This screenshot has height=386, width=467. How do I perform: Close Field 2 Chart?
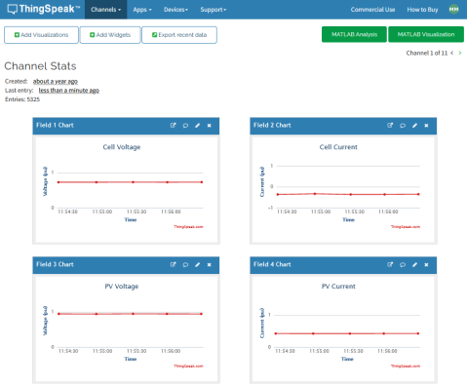(x=426, y=126)
